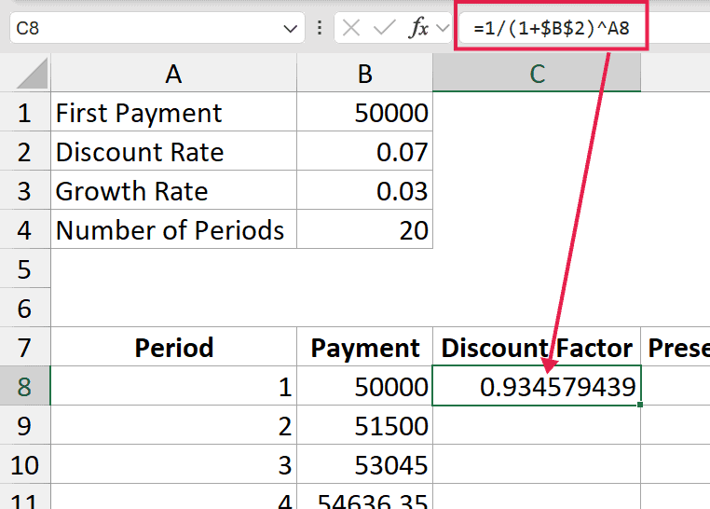Select column A header
Image resolution: width=710 pixels, height=509 pixels.
pyautogui.click(x=174, y=73)
